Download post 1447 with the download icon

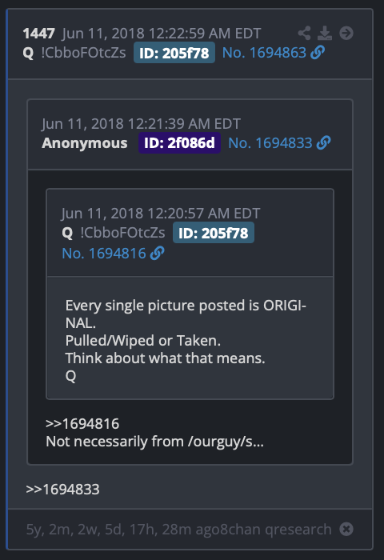(325, 34)
